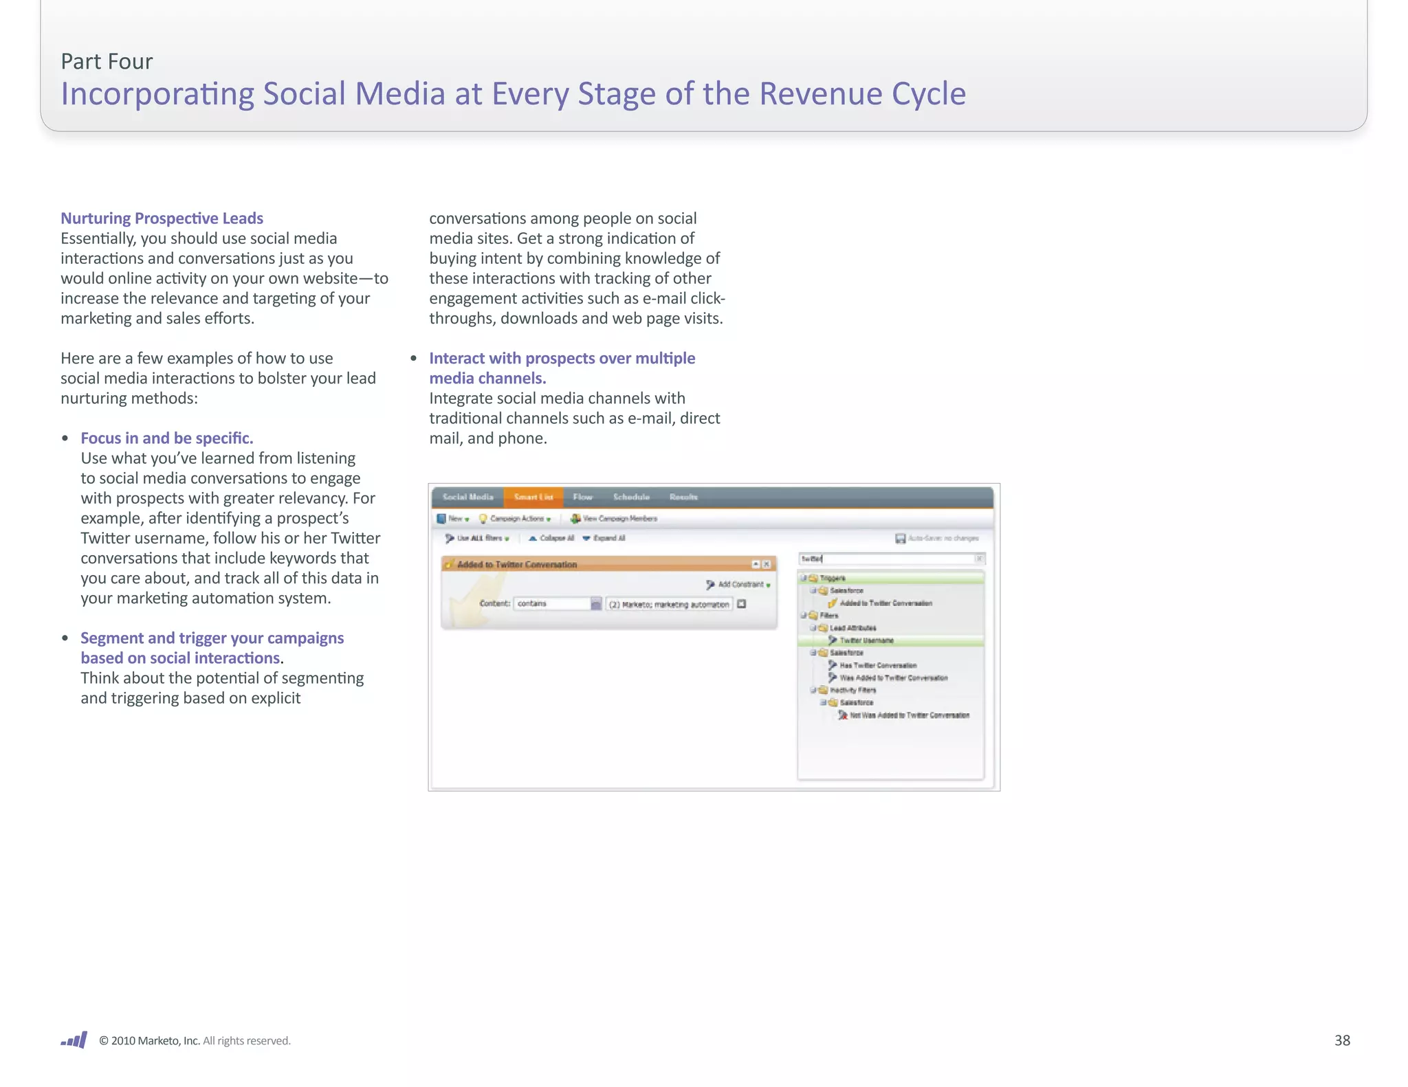Image resolution: width=1408 pixels, height=1087 pixels.
Task: Select Added to Twitter Conversation trigger in tree
Action: click(885, 603)
